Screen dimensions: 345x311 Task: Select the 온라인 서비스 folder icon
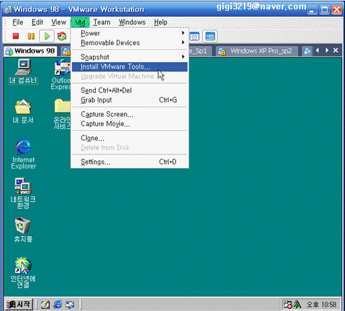pos(62,114)
